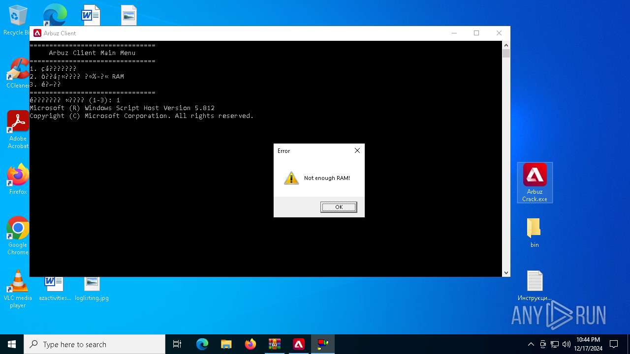Click Arbuz Client title bar app icon
The height and width of the screenshot is (354, 630).
[x=37, y=33]
